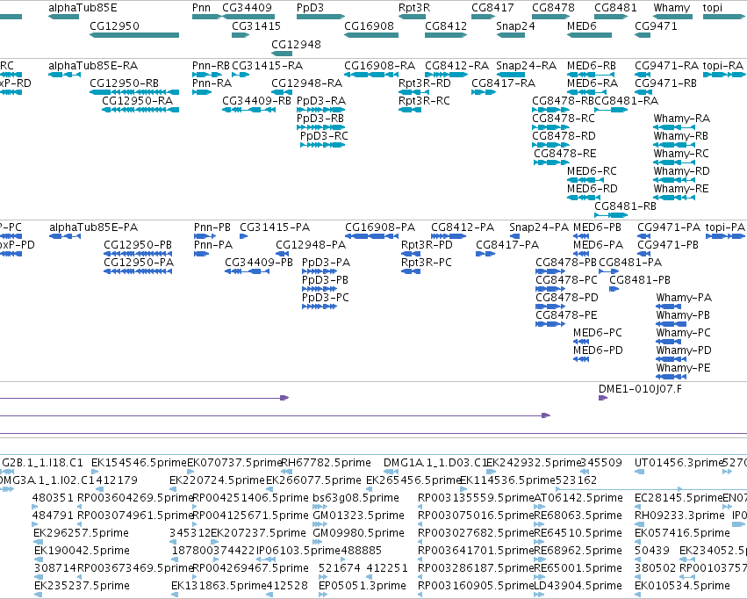
Task: Click EST LD43904.5prime
Action: (578, 586)
